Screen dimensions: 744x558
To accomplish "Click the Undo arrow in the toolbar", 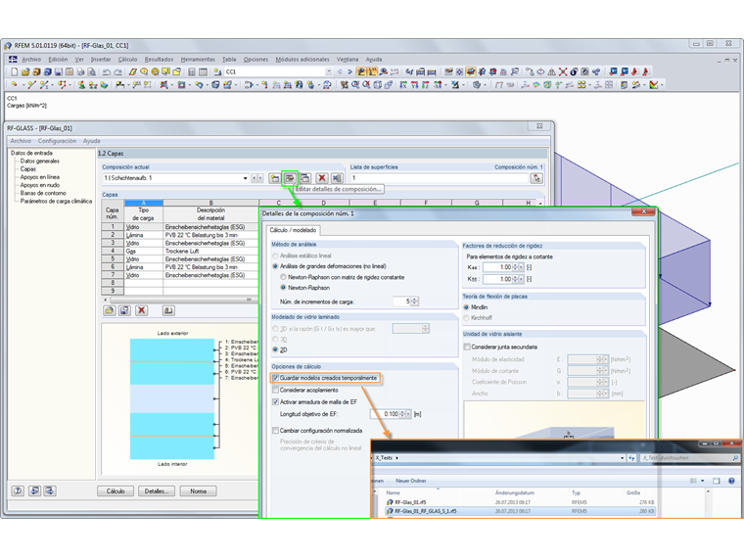I will (107, 71).
